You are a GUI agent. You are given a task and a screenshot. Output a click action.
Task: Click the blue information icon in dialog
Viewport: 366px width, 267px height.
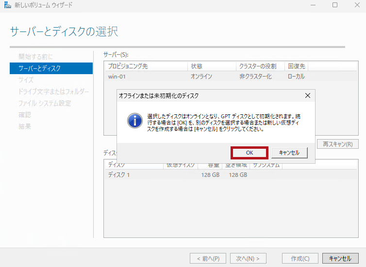(134, 120)
